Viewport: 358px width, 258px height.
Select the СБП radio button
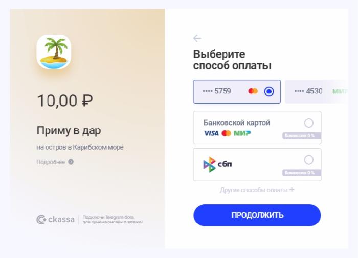coord(309,160)
